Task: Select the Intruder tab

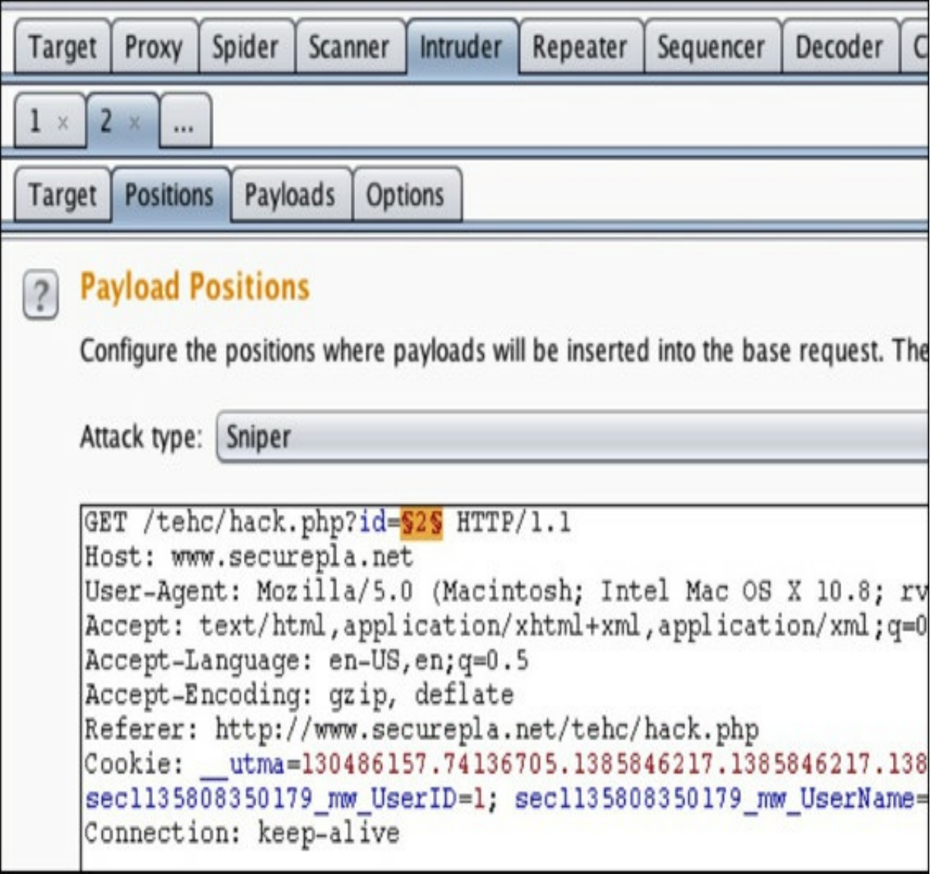Action: 462,47
